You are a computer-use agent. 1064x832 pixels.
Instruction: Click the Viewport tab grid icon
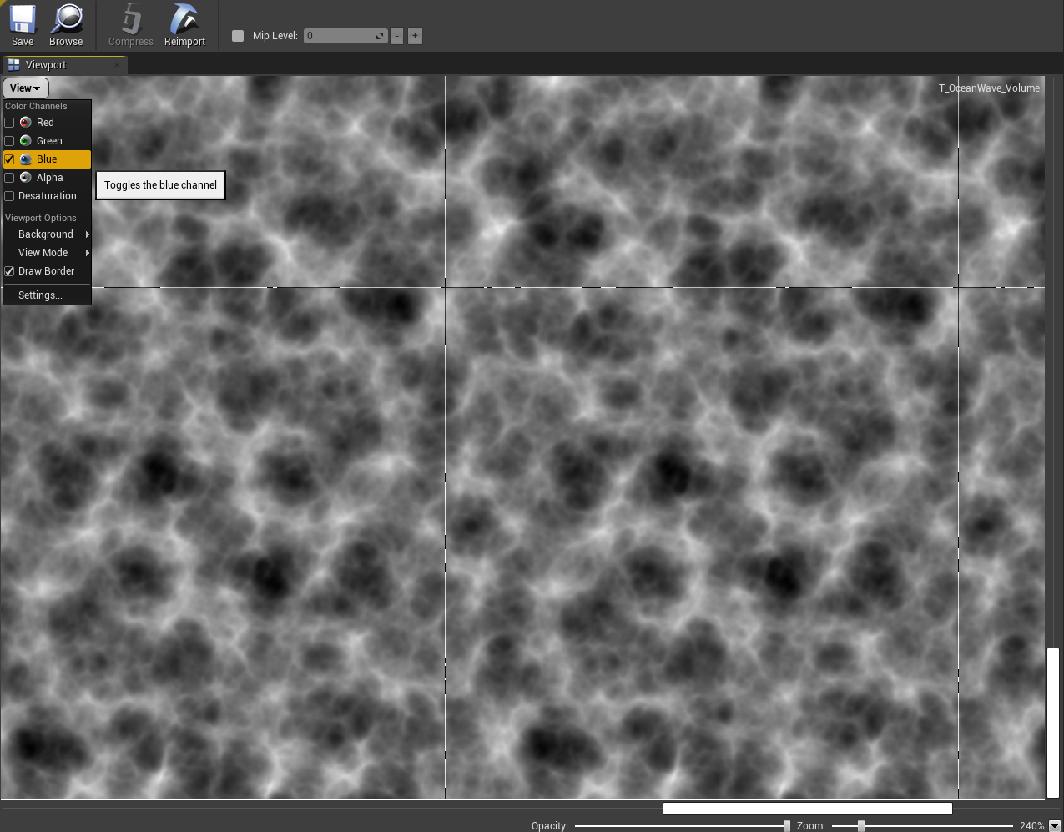pyautogui.click(x=14, y=65)
